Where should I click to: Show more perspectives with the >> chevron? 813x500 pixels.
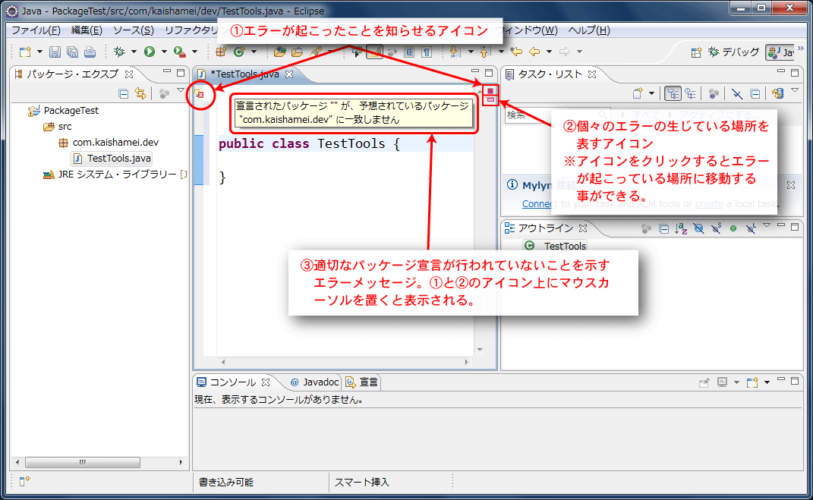point(801,49)
